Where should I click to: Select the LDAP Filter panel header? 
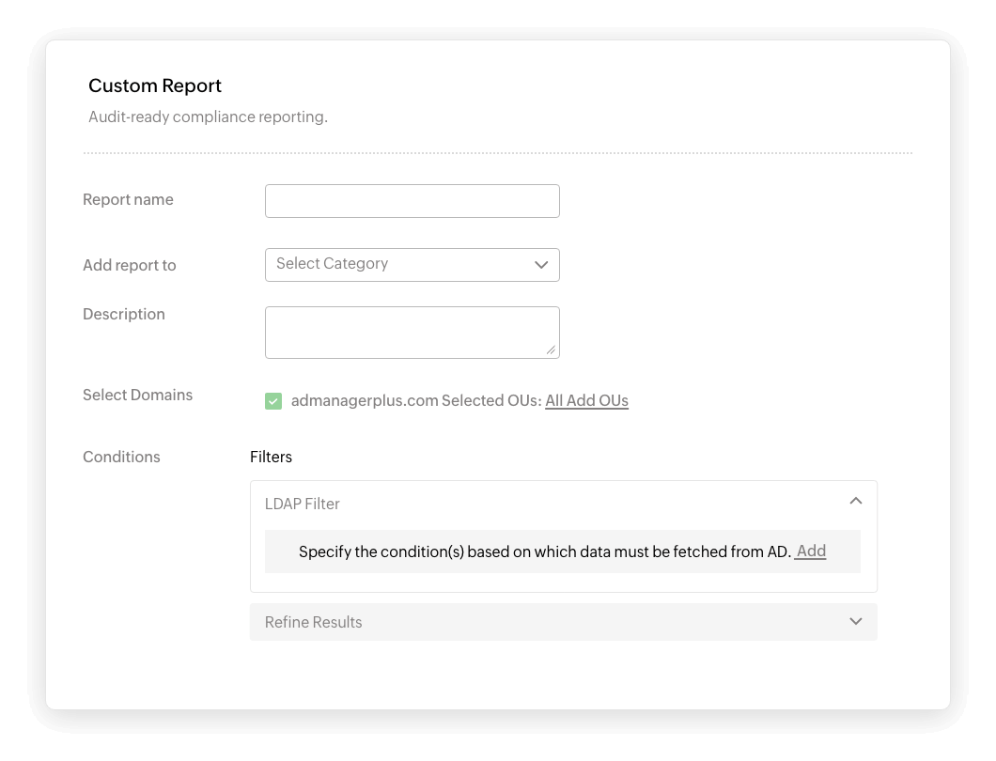(x=303, y=504)
